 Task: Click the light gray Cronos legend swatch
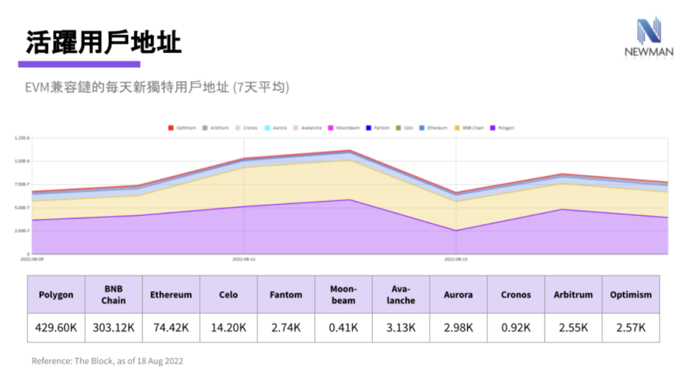pyautogui.click(x=238, y=128)
